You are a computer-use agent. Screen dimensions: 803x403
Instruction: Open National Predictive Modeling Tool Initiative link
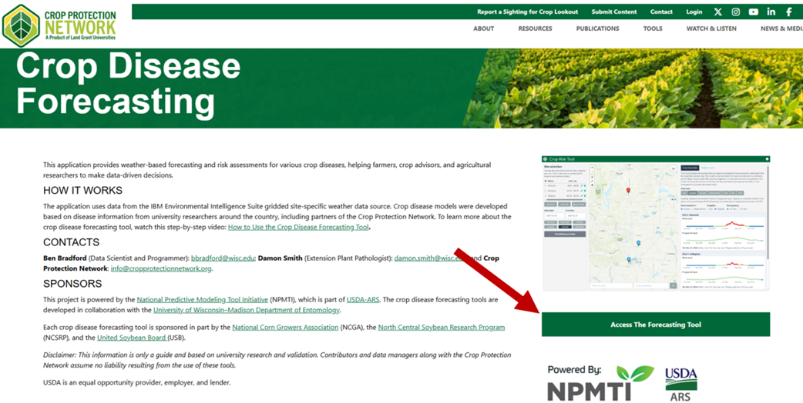coord(202,300)
